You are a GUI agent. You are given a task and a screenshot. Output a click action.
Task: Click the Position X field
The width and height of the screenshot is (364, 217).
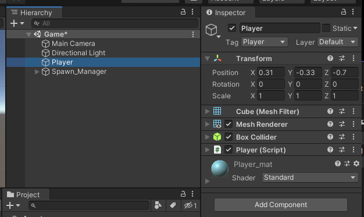271,73
